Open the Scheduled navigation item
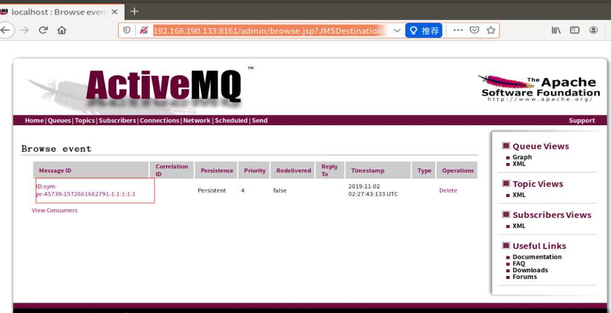Image resolution: width=611 pixels, height=313 pixels. tap(231, 120)
